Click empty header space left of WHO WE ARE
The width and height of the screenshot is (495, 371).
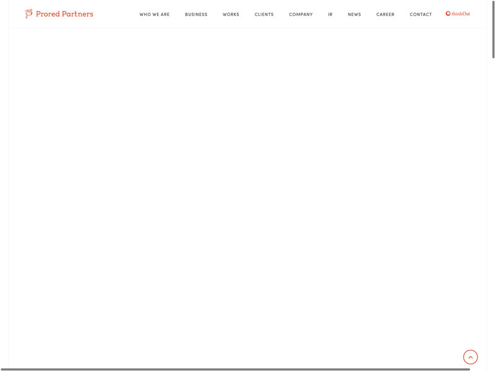click(116, 14)
